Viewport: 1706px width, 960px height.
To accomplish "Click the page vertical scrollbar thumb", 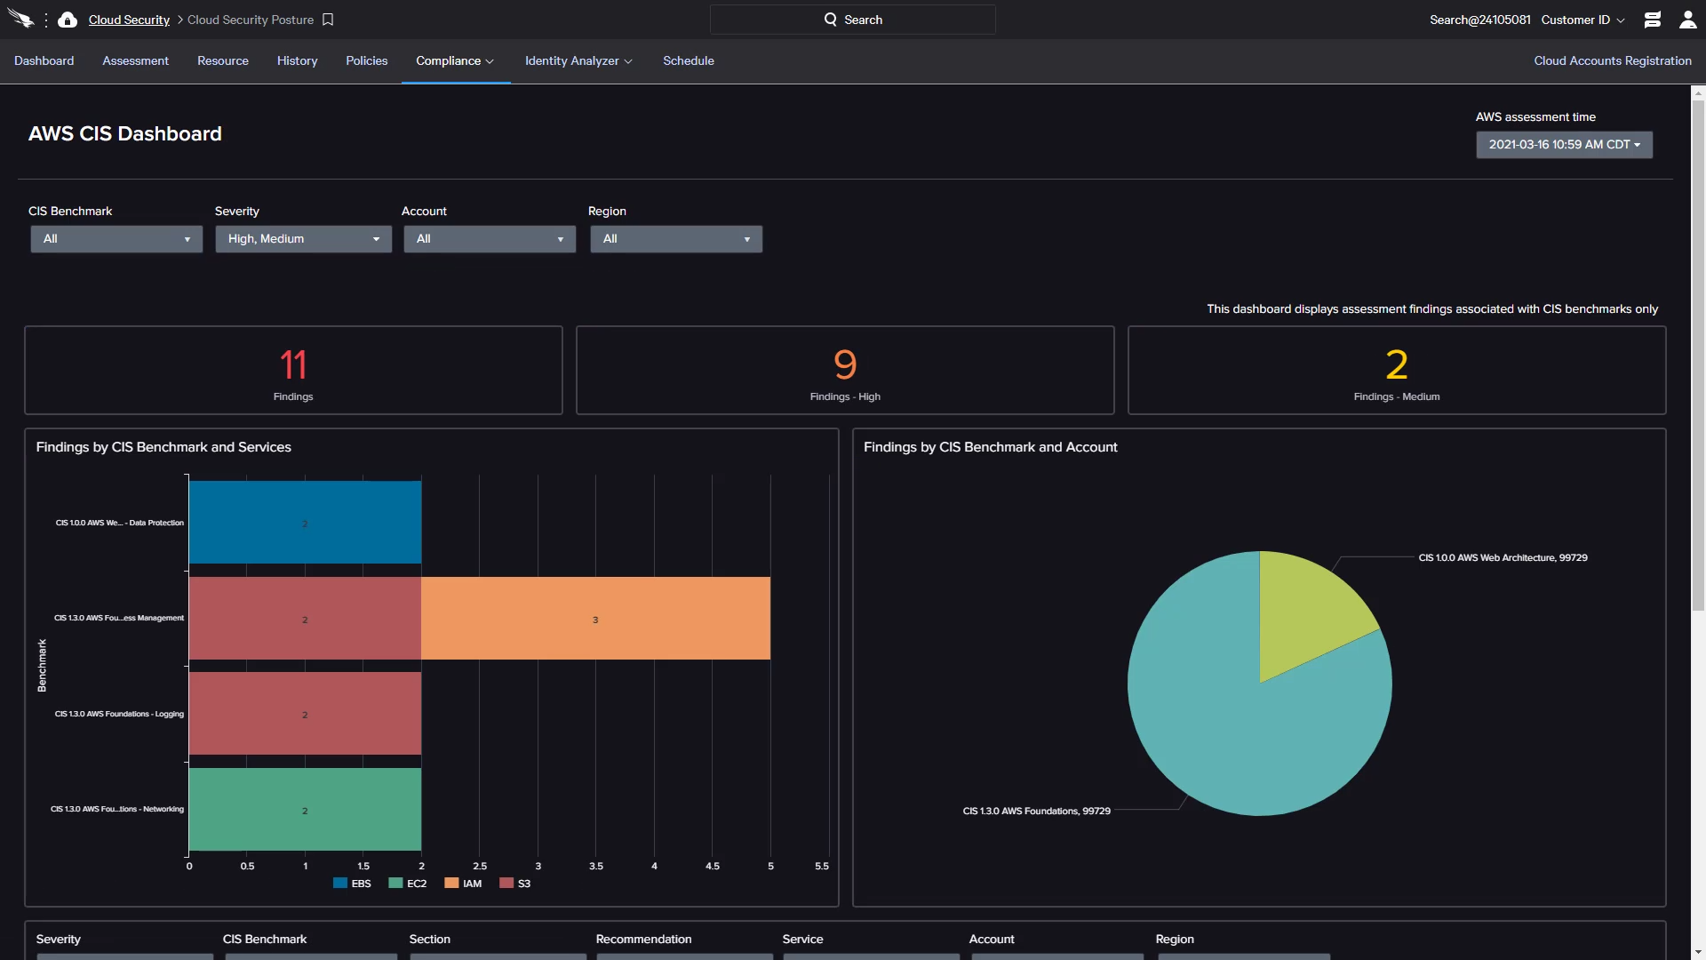I will click(1698, 356).
